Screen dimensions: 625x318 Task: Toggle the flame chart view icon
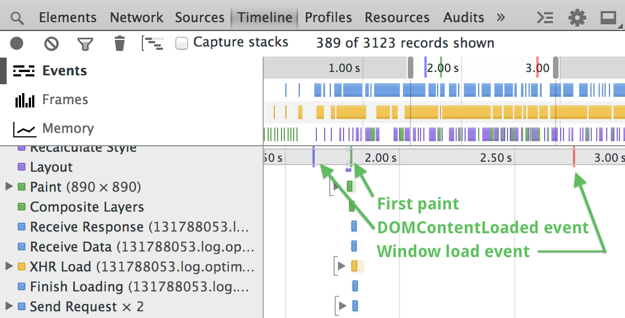152,43
